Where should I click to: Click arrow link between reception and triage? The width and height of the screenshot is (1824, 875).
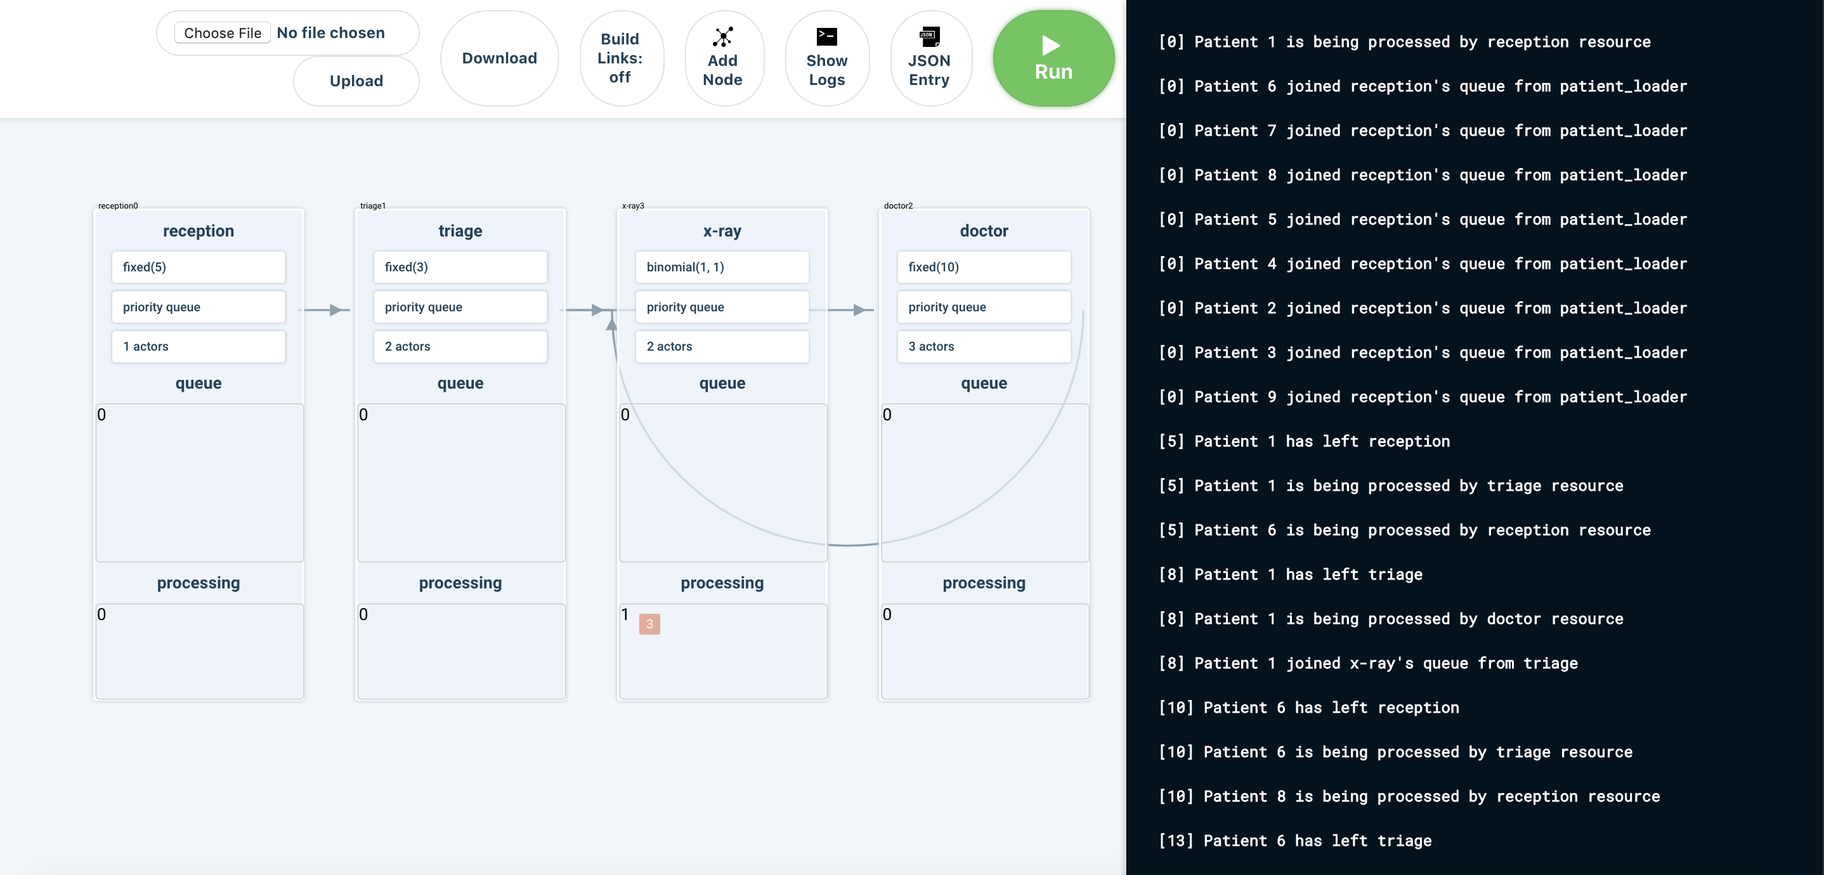(x=328, y=310)
